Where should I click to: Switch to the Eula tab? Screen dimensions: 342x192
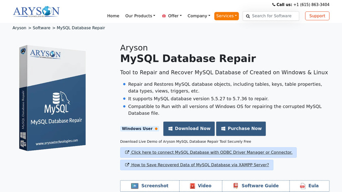pyautogui.click(x=309, y=186)
